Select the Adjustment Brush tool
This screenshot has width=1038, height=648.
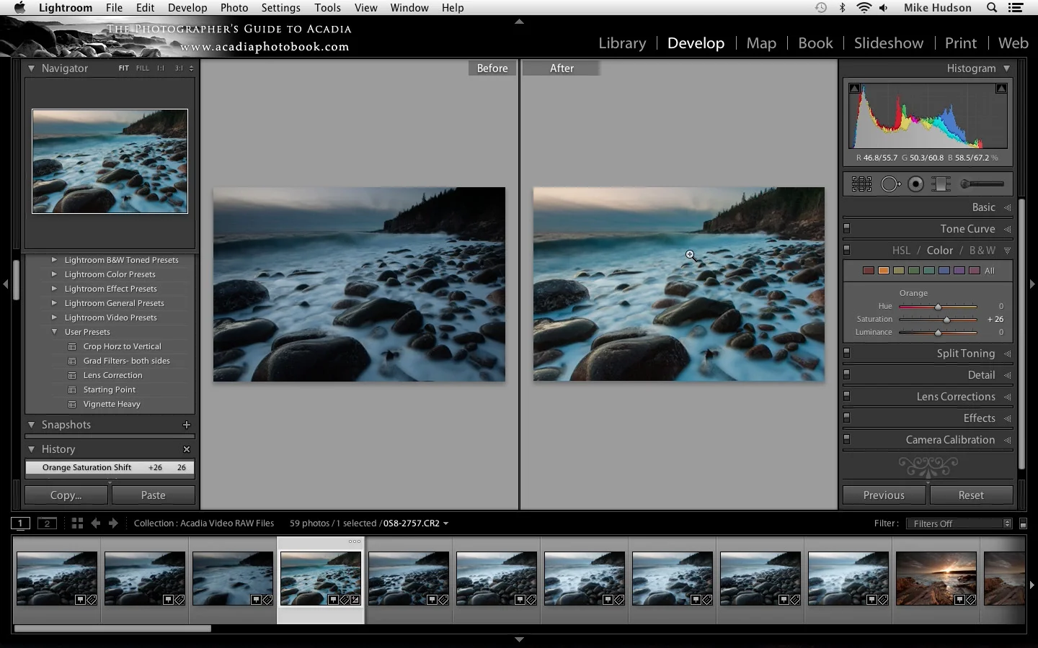[982, 184]
